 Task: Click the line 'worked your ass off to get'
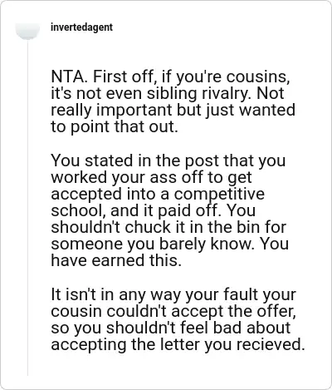(x=151, y=177)
